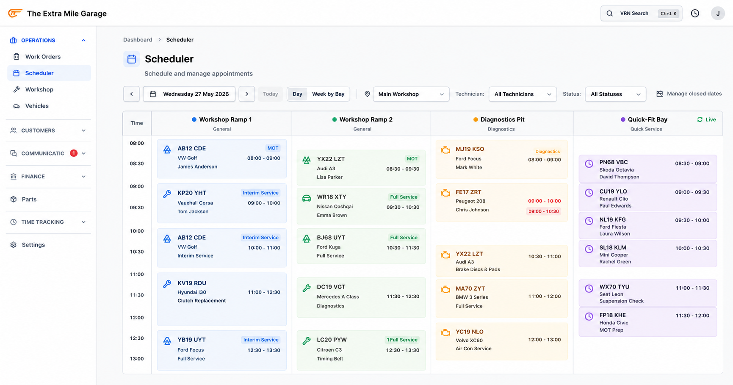Open the NL19 KFG Ford Fiesta appointment
The height and width of the screenshot is (385, 733).
click(x=647, y=226)
